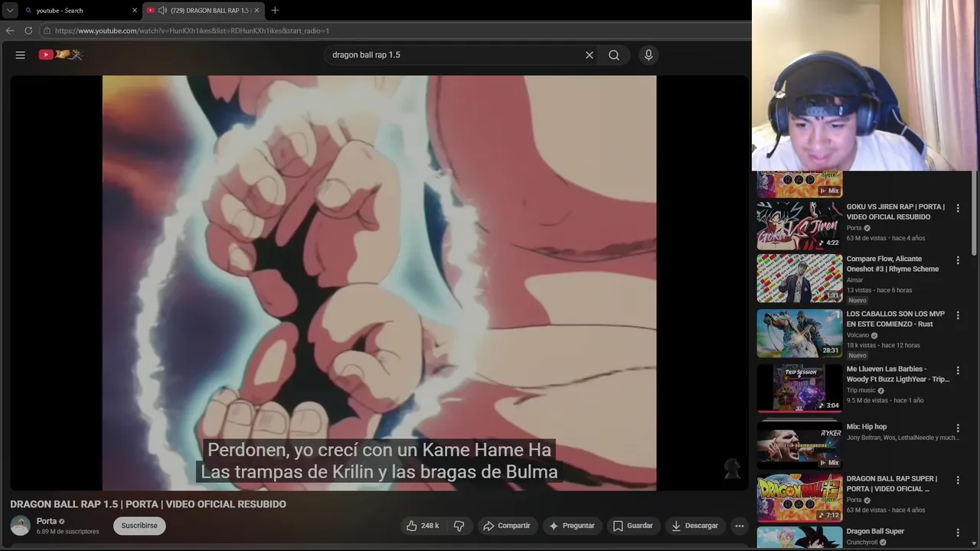Viewport: 980px width, 551px height.
Task: Open options for Me Llueven Las Barbies
Action: (958, 370)
